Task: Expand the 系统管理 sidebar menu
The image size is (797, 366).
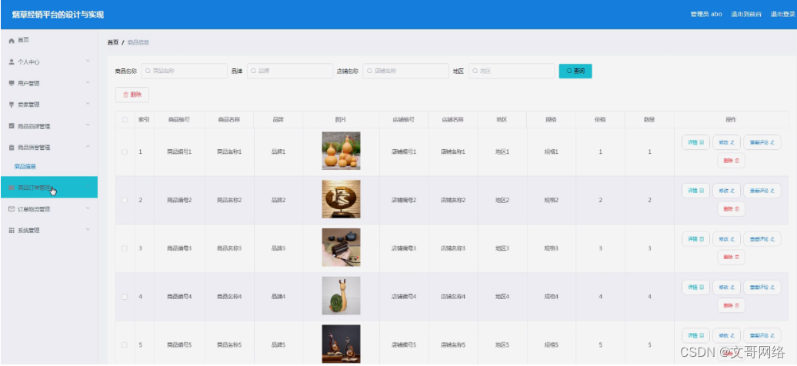Action: 48,230
